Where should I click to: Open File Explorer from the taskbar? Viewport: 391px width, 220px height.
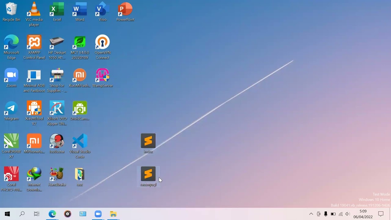113,214
